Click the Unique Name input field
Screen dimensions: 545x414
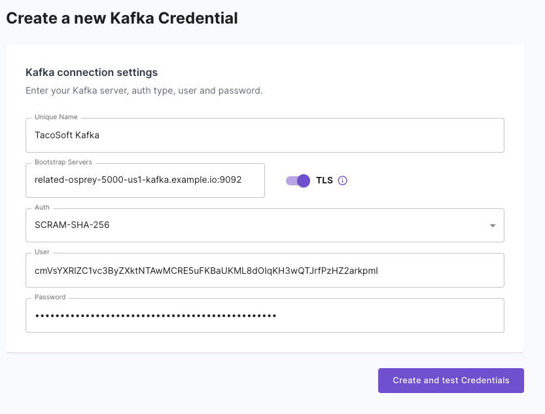tap(264, 135)
